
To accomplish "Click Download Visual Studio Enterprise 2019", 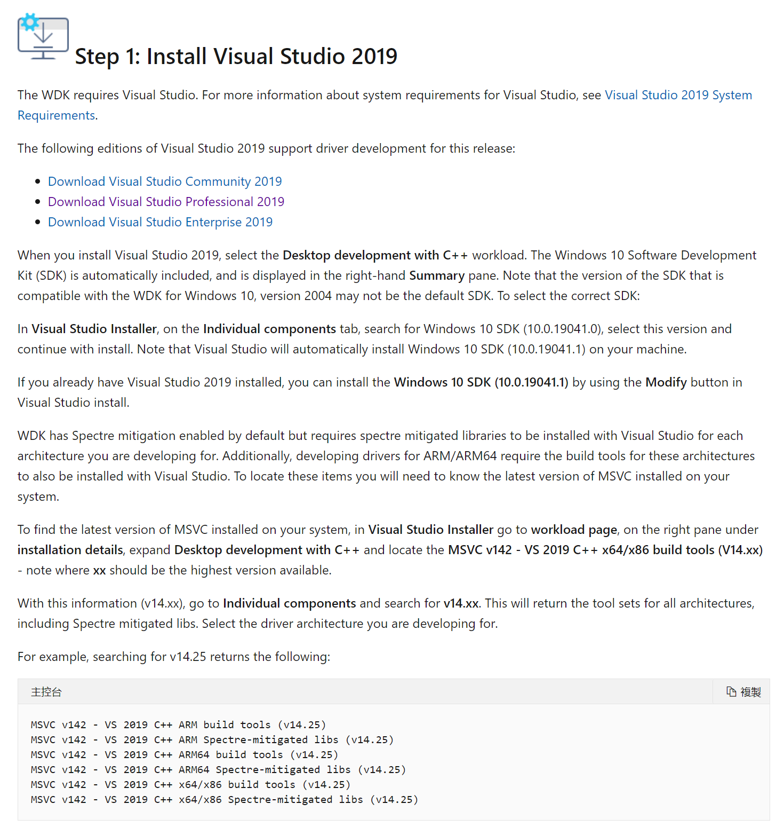I will click(160, 222).
